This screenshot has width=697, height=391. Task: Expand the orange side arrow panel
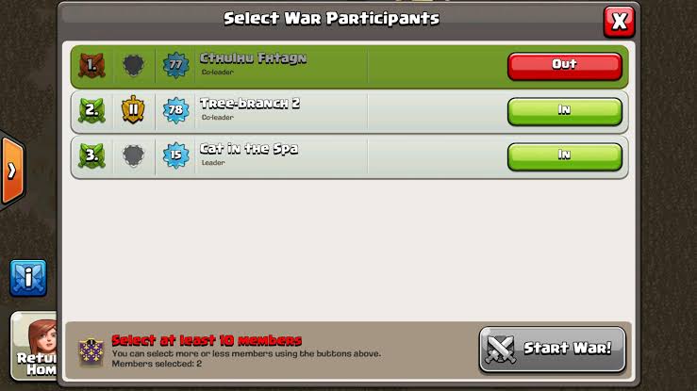coord(12,171)
